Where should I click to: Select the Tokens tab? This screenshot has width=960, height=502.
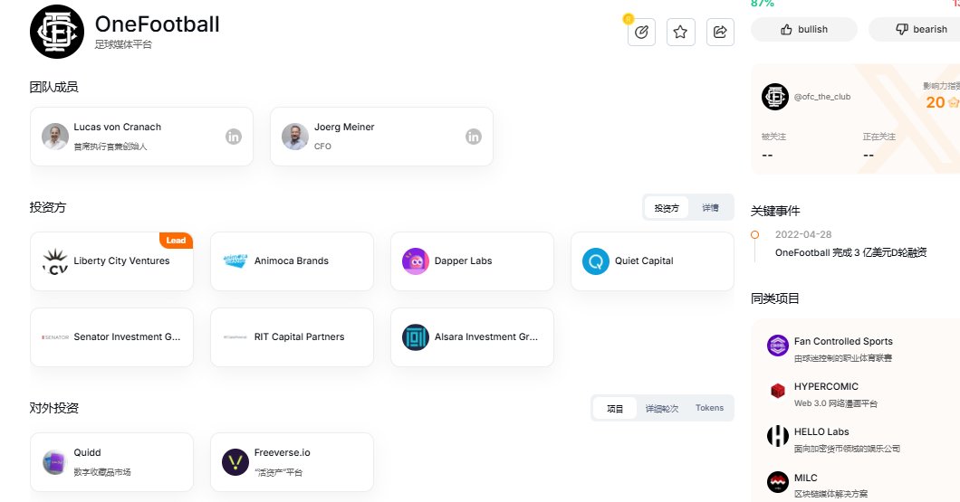(x=710, y=408)
